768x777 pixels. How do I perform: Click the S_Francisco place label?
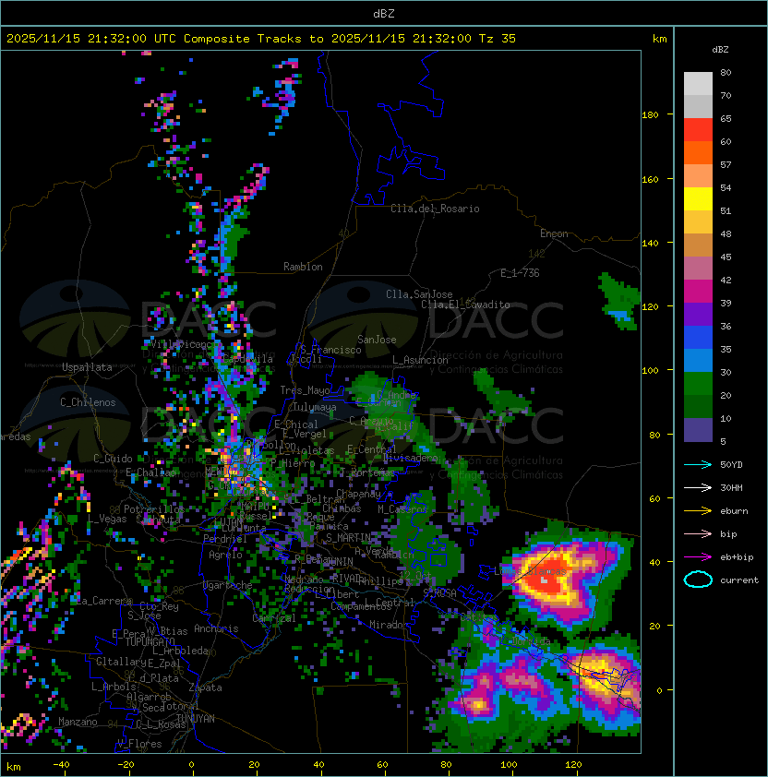[330, 350]
